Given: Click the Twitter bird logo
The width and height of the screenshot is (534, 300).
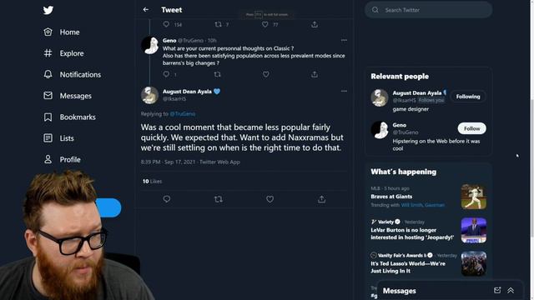Looking at the screenshot, I should [x=48, y=10].
